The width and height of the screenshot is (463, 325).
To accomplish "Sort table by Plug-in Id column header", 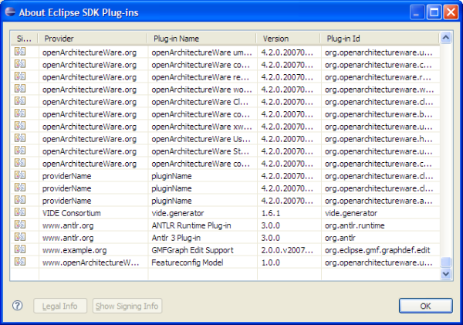I will click(x=380, y=39).
